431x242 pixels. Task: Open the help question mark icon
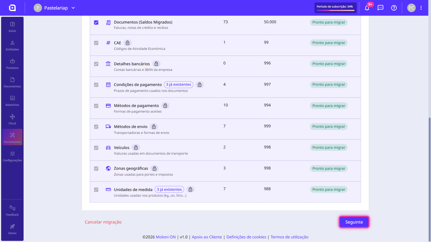(394, 8)
